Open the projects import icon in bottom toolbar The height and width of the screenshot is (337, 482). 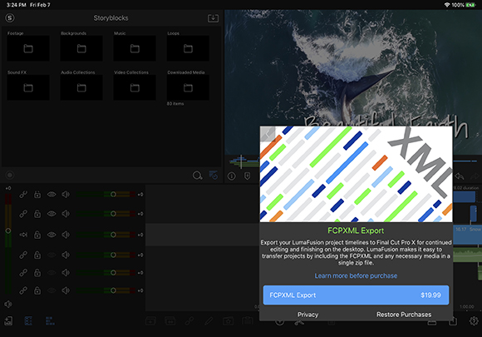click(x=8, y=321)
